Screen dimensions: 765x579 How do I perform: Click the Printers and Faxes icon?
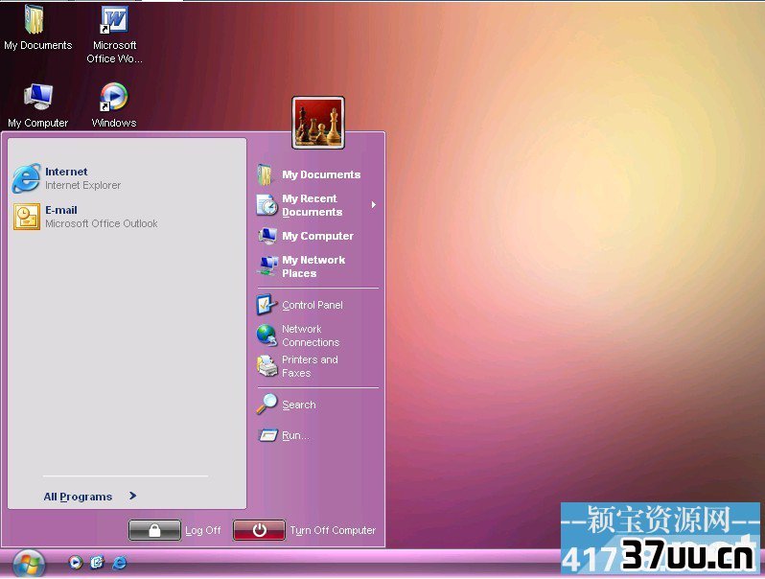click(267, 366)
